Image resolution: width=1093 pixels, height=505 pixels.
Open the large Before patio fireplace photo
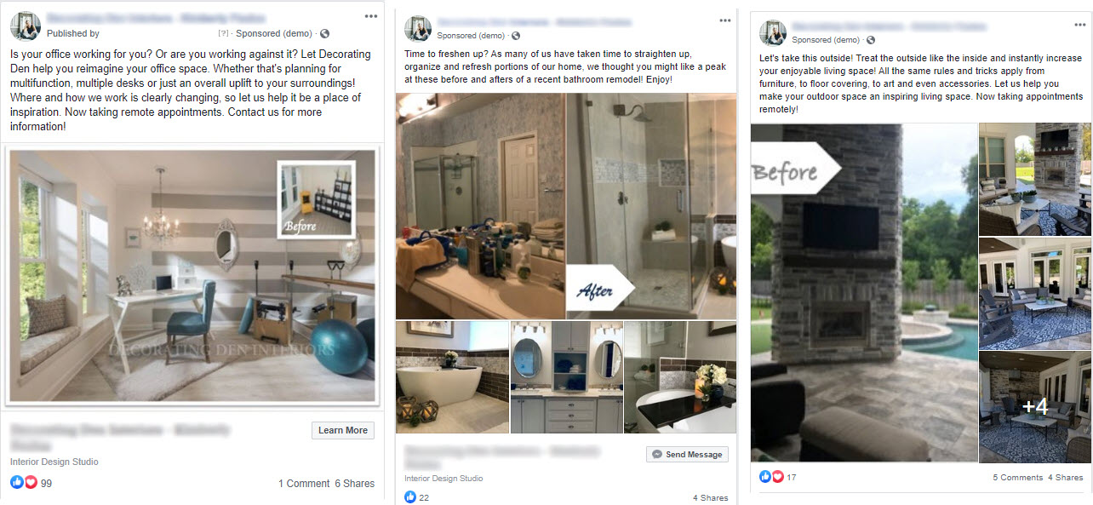[x=864, y=293]
